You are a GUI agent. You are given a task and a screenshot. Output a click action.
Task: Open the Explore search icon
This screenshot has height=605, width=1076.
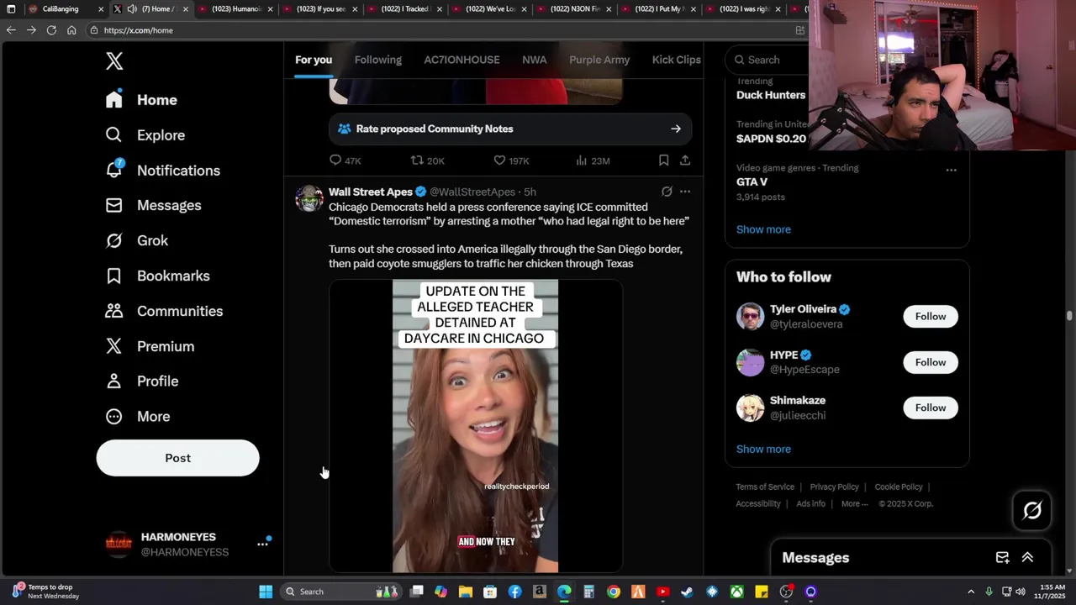113,135
